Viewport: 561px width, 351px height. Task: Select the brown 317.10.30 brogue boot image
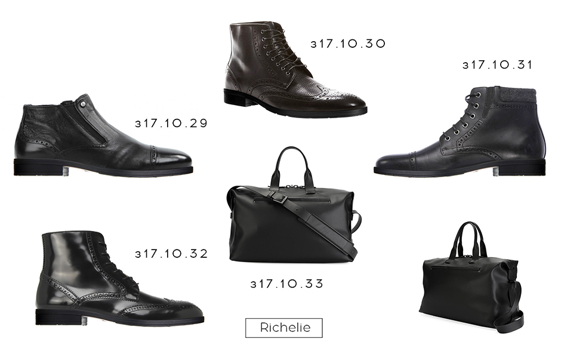point(295,70)
